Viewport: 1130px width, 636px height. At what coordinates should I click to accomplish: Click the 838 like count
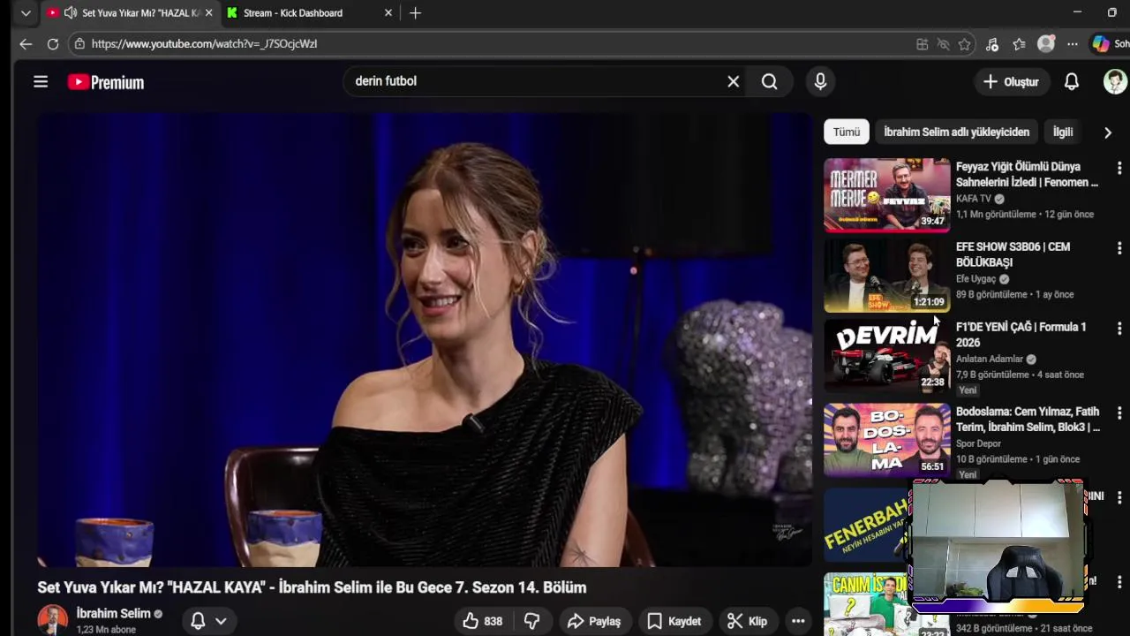click(493, 622)
